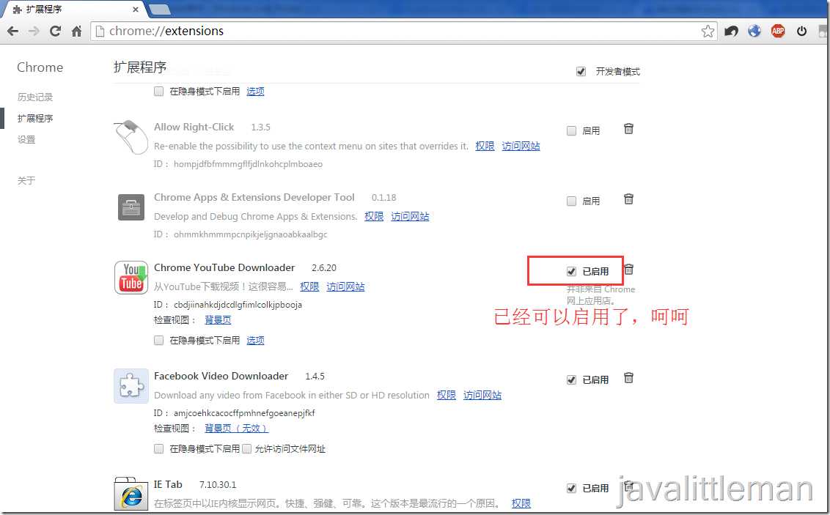Click the globe extension icon in toolbar
830x515 pixels.
coord(754,32)
